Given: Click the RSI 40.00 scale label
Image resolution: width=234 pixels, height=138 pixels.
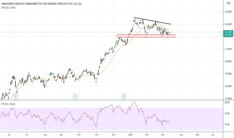Looking at the screenshot, I should [227, 124].
